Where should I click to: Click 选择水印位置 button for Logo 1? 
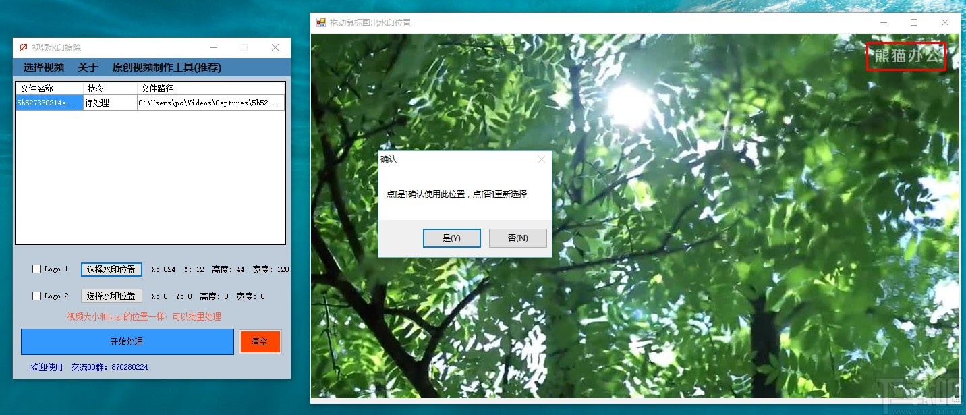pos(111,269)
